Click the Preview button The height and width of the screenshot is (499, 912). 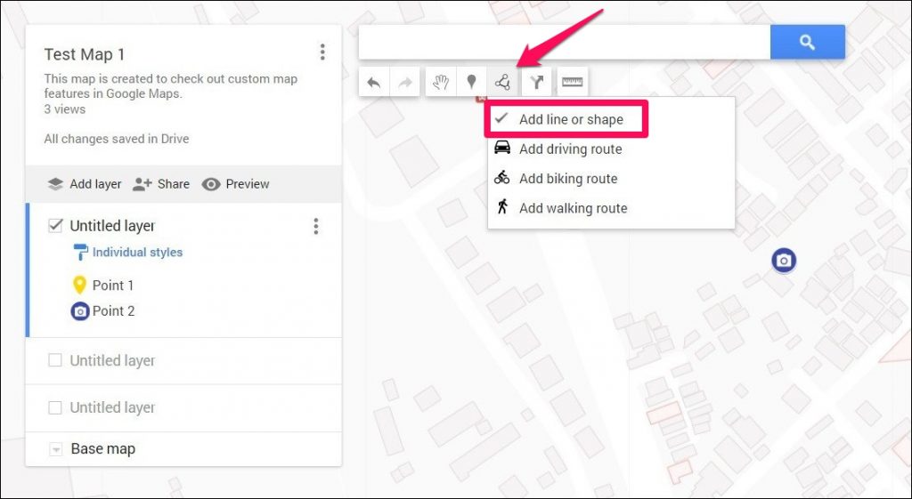click(x=235, y=184)
